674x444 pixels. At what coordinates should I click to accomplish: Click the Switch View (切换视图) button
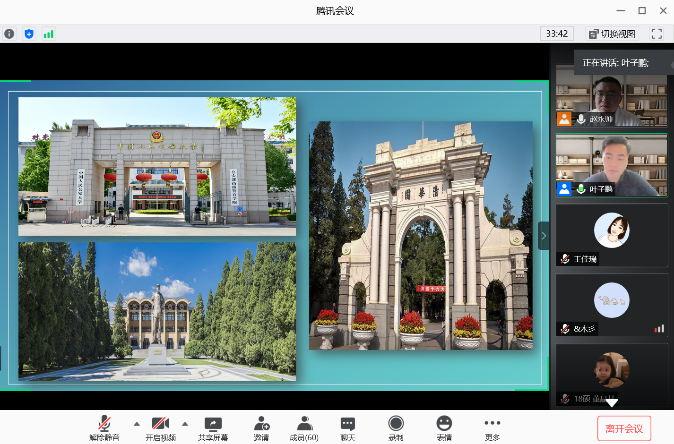coord(612,34)
